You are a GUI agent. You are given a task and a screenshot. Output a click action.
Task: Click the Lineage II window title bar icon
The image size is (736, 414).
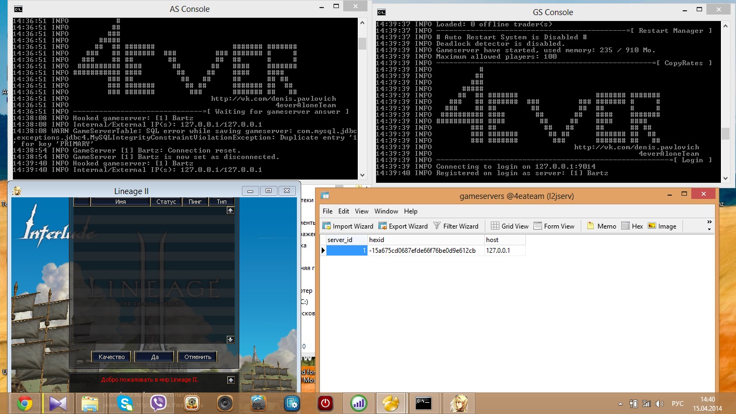[x=17, y=190]
